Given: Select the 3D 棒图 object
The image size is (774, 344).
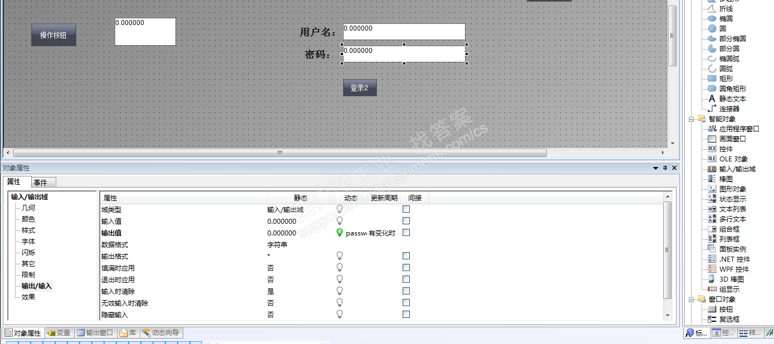Looking at the screenshot, I should [731, 279].
